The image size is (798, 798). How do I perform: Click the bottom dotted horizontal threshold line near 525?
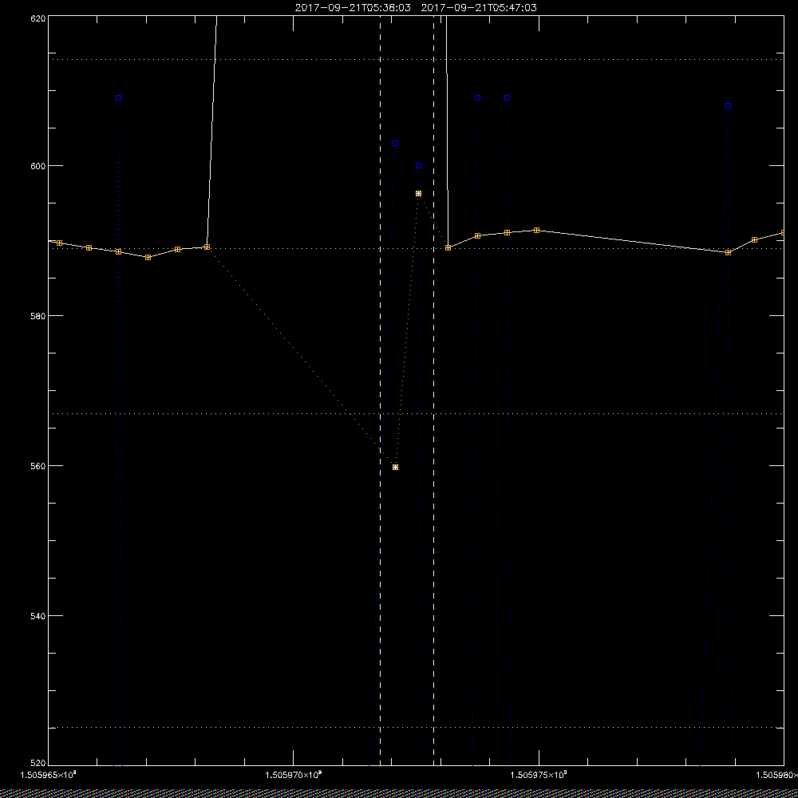pyautogui.click(x=417, y=728)
